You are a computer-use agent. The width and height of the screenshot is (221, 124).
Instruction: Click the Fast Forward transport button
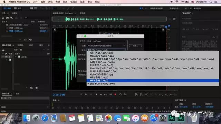[x=105, y=94]
